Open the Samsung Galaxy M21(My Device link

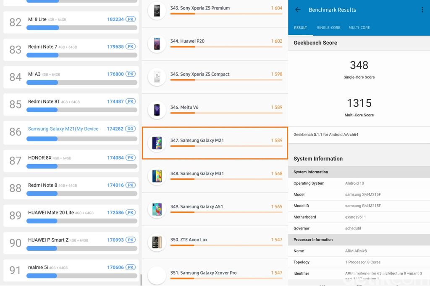click(x=63, y=129)
